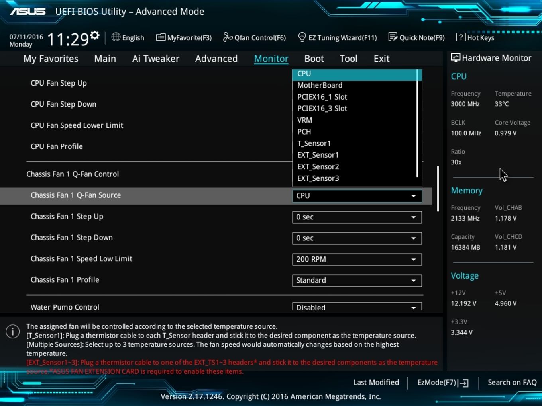Click the 12.192 V voltage reading
This screenshot has height=406, width=542.
pos(463,303)
